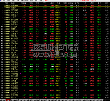Expand the 基金 bottom tab menu
The width and height of the screenshot is (110, 101).
[26, 100]
